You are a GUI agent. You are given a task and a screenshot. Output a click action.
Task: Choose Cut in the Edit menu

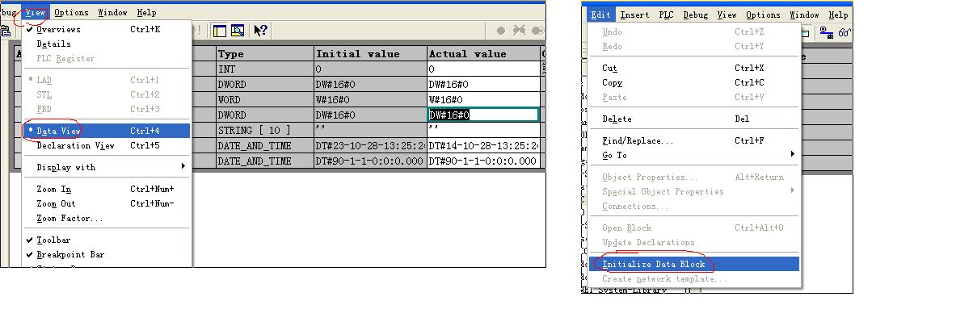coord(694,68)
